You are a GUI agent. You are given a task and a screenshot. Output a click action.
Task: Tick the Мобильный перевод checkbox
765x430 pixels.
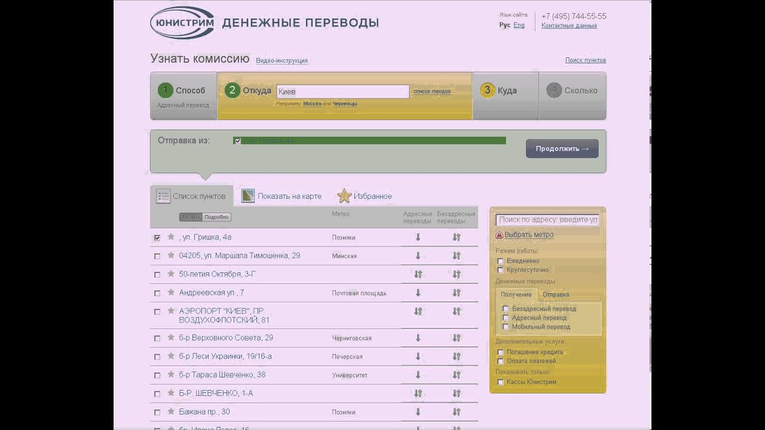point(506,327)
